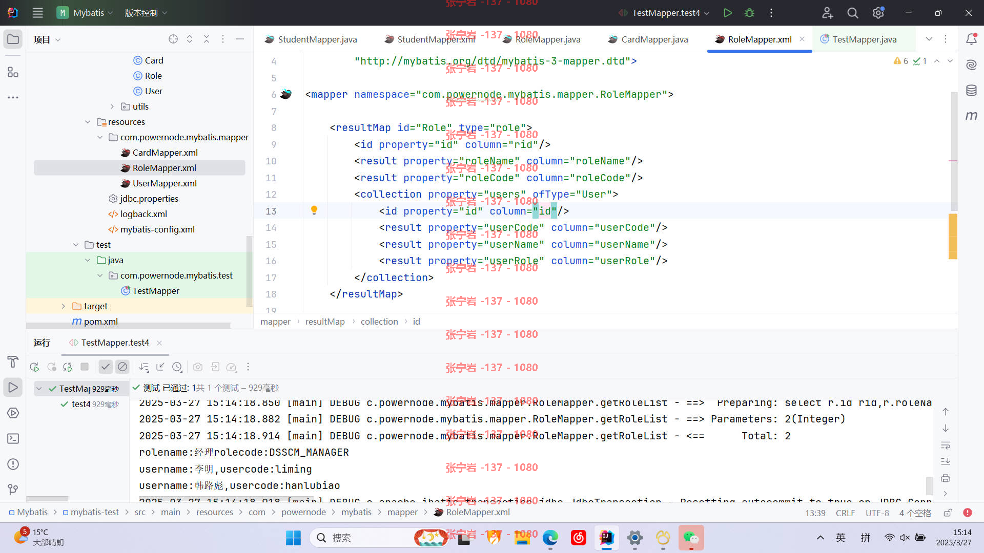
Task: Open the main hamburger menu
Action: 37,13
